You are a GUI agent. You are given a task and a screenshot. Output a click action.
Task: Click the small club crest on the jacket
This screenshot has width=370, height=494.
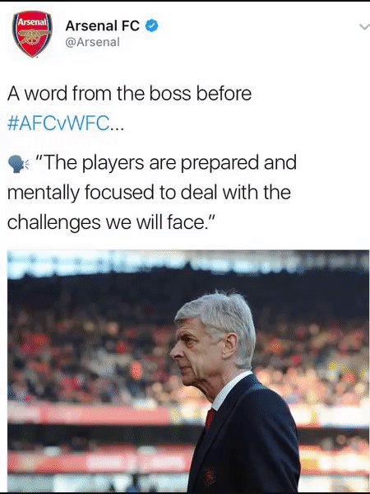(209, 476)
